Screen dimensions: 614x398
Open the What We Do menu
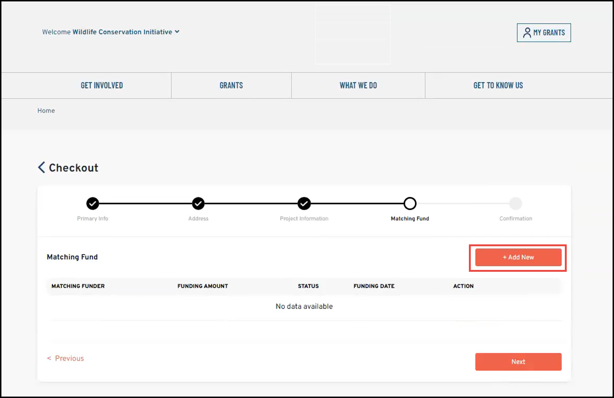tap(358, 86)
